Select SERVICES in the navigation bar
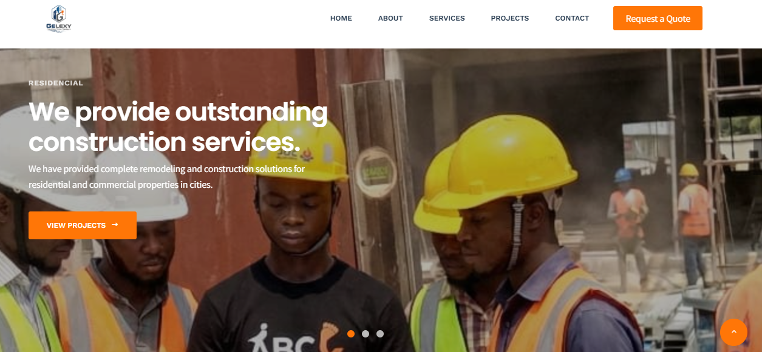 (x=447, y=18)
